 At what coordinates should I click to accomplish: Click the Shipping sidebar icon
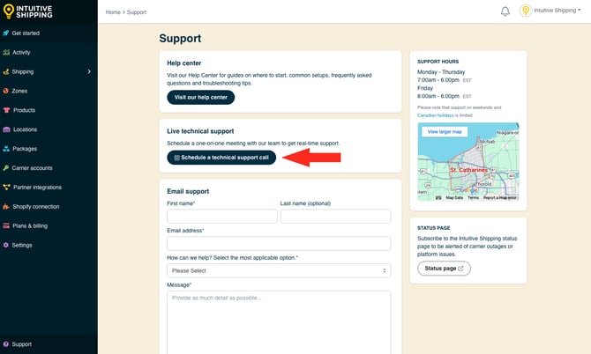pos(5,71)
